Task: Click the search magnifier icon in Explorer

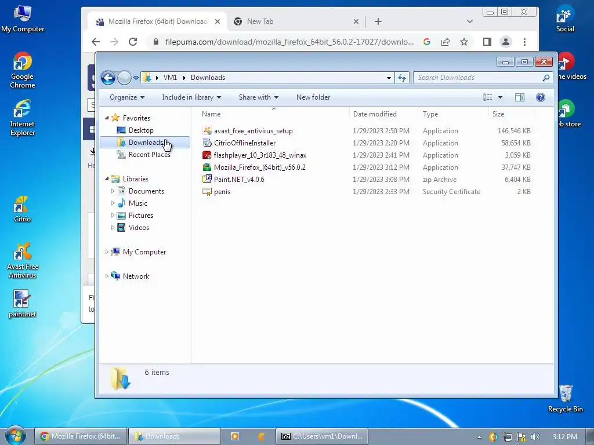Action: [x=546, y=78]
